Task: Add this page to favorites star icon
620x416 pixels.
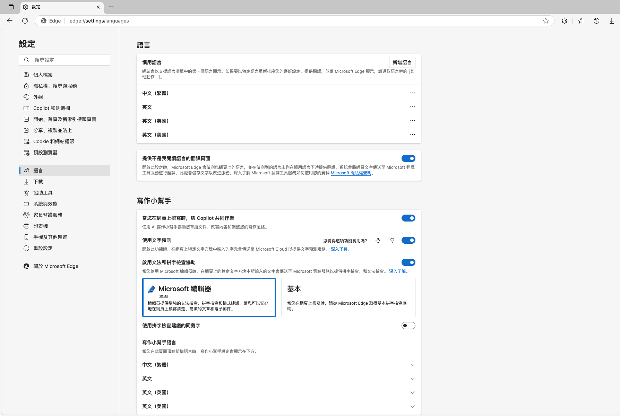Action: tap(546, 21)
